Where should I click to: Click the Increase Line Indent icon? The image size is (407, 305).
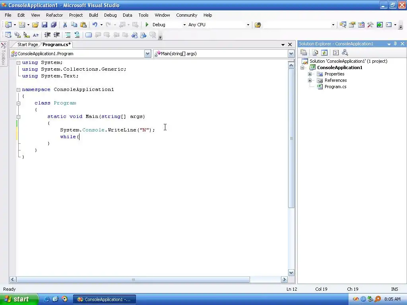[56, 35]
